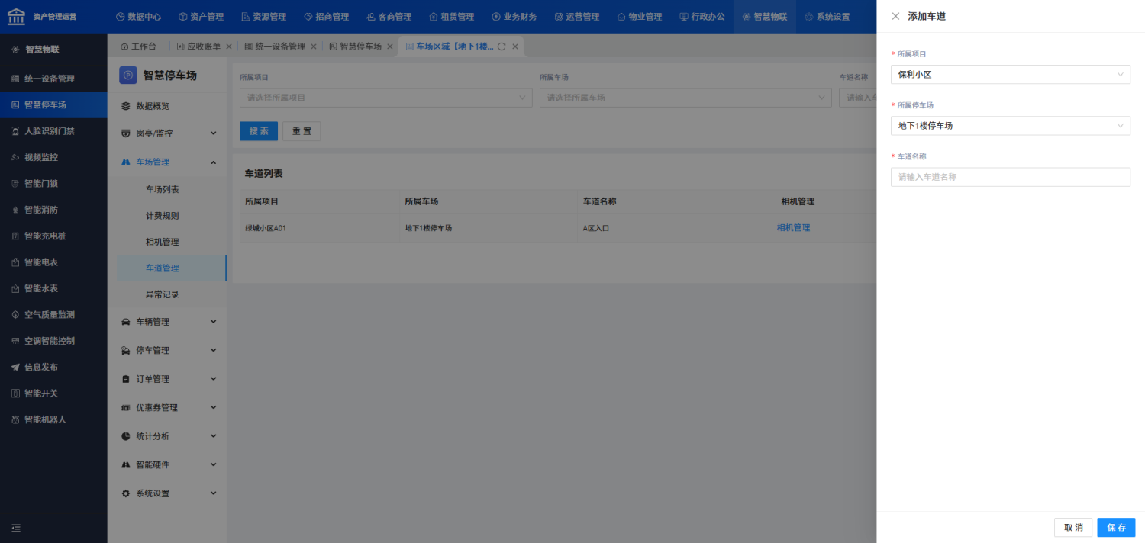
Task: Open 租赁管理 top menu
Action: tap(451, 17)
